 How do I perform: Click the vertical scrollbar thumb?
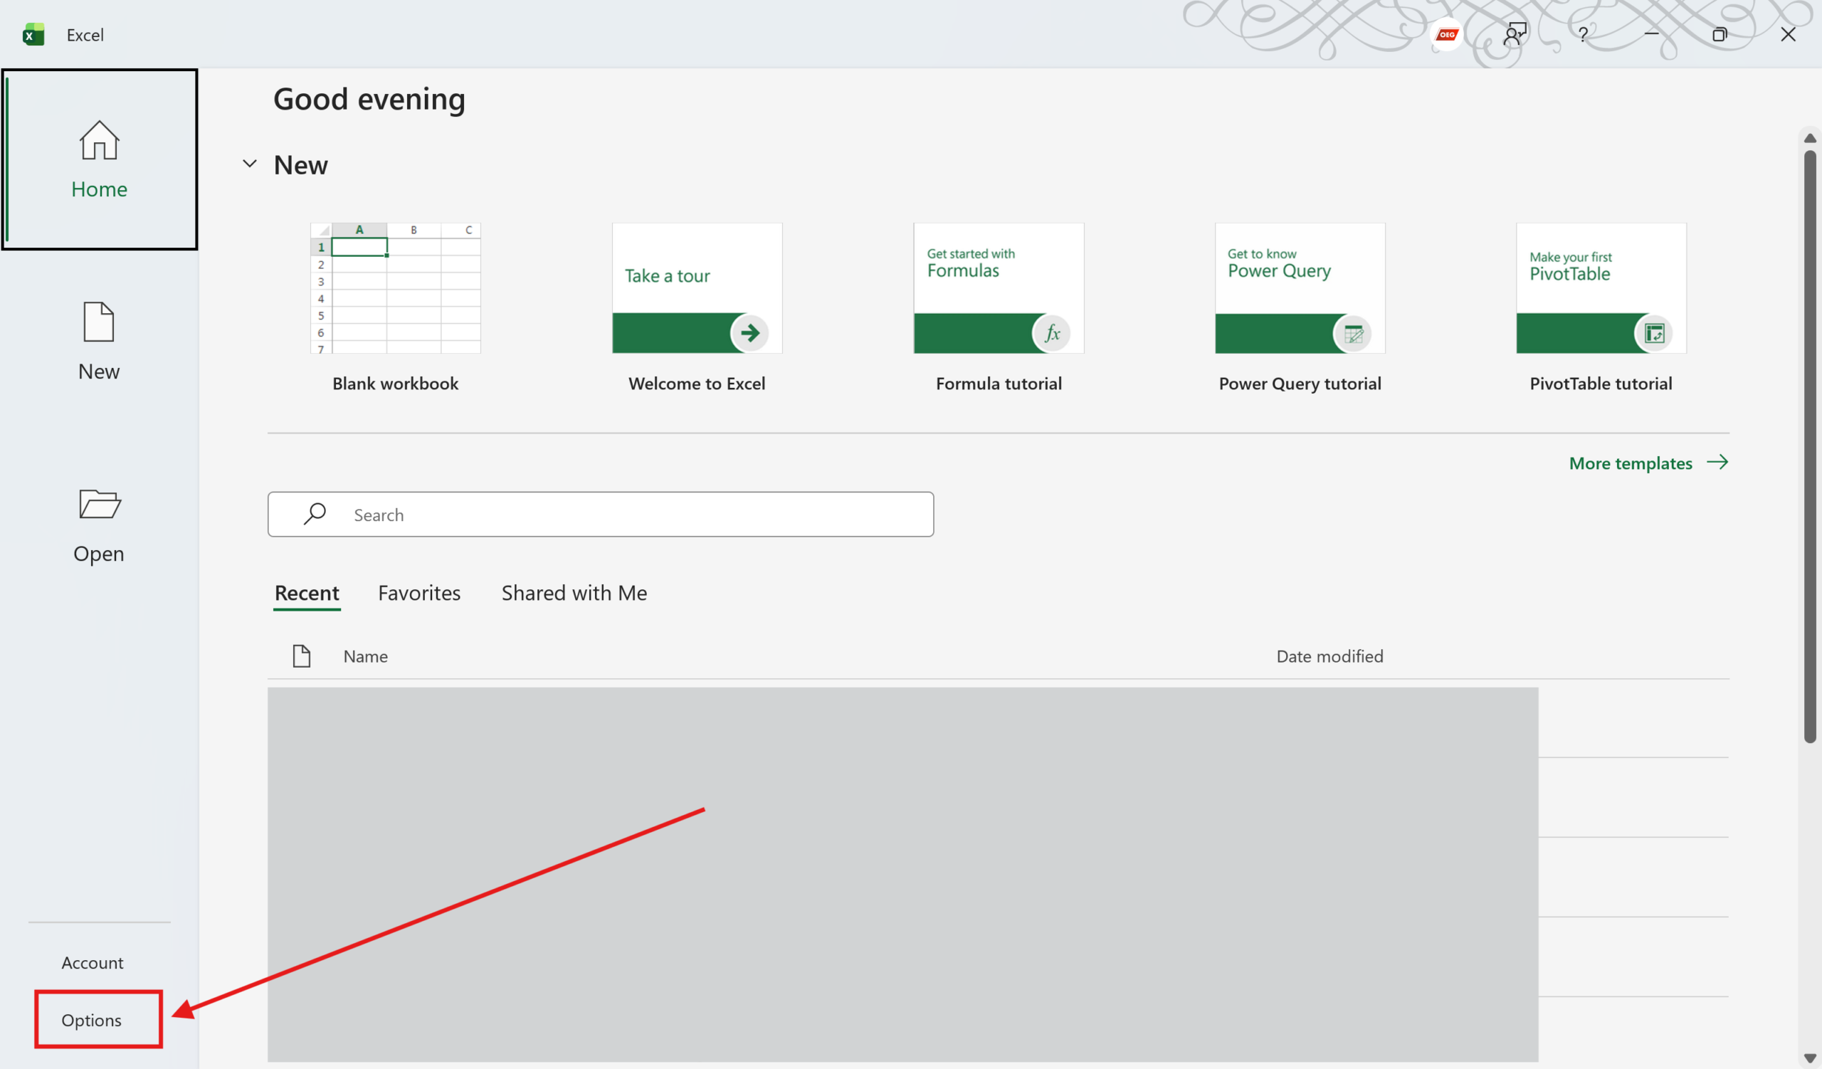[1810, 447]
